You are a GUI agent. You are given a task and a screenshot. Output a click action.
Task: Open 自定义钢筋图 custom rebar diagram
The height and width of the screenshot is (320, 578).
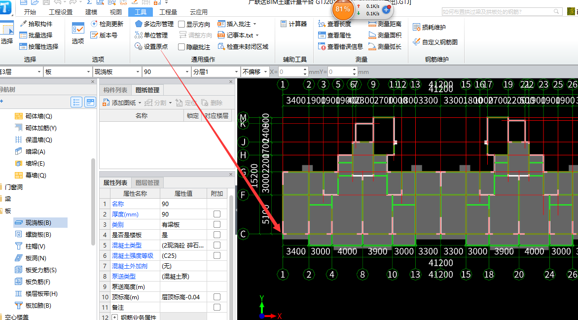tap(435, 42)
